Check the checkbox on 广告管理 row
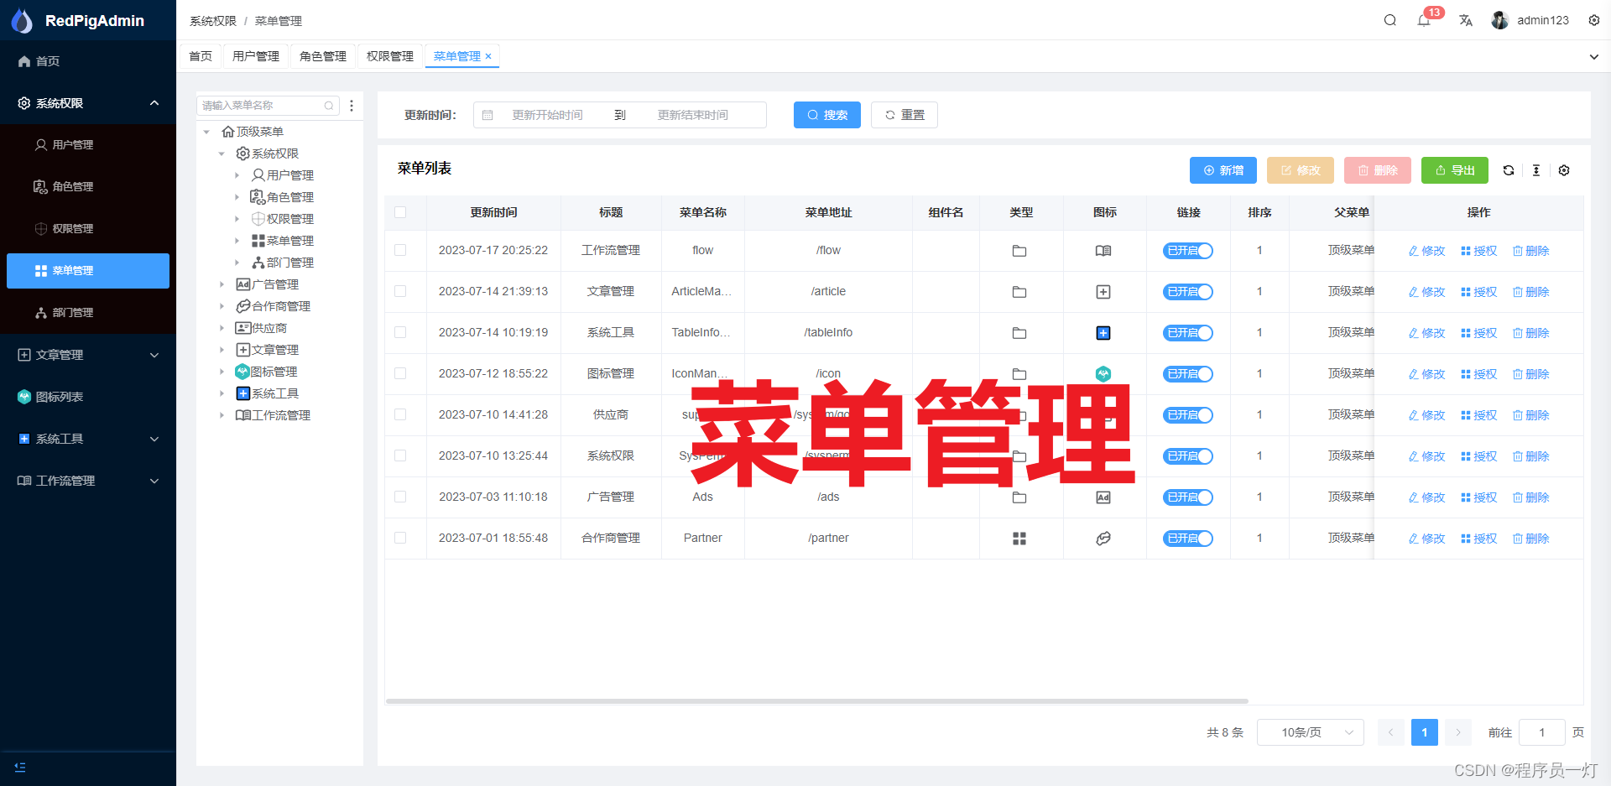Image resolution: width=1611 pixels, height=786 pixels. (400, 497)
